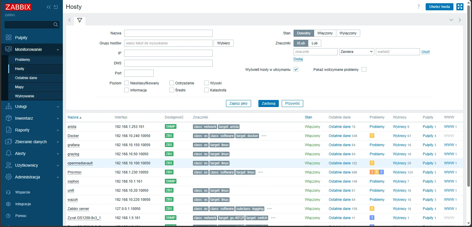Open Hosty submenu item
The width and height of the screenshot is (472, 227).
(36, 69)
